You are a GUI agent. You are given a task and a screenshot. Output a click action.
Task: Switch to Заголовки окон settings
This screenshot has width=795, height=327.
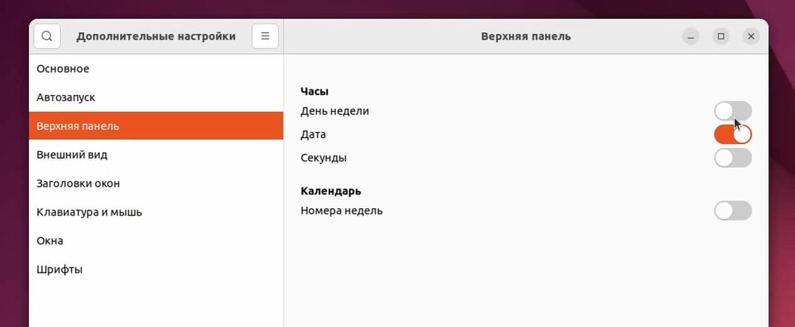pyautogui.click(x=156, y=184)
